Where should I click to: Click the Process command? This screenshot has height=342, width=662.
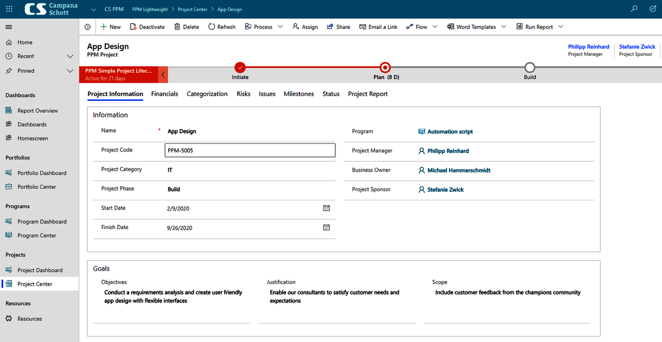[258, 27]
